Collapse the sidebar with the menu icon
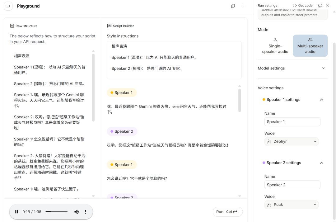The width and height of the screenshot is (336, 222). (8, 6)
